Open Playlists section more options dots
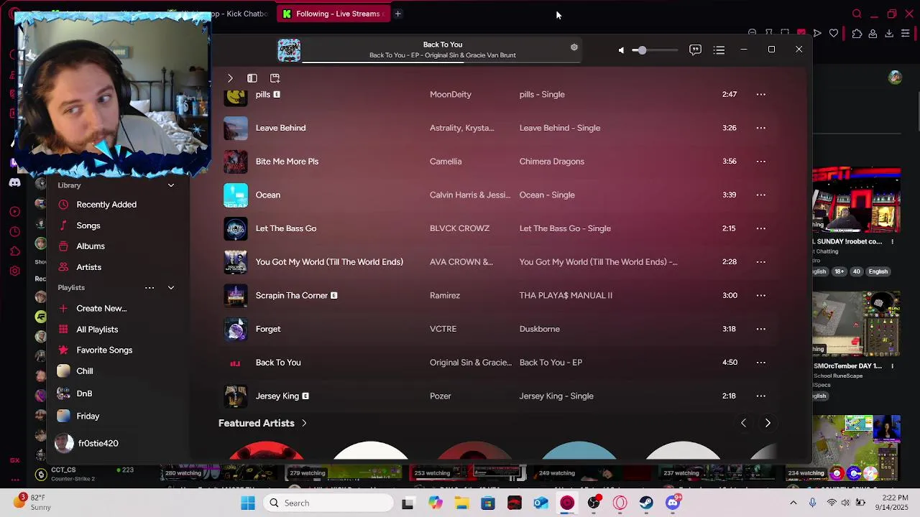 [x=149, y=288]
